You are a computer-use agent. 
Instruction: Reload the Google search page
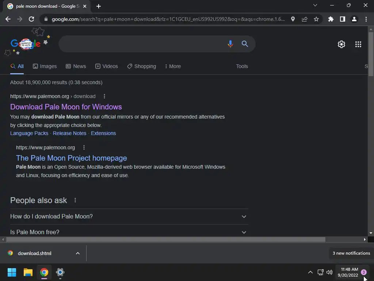(31, 19)
